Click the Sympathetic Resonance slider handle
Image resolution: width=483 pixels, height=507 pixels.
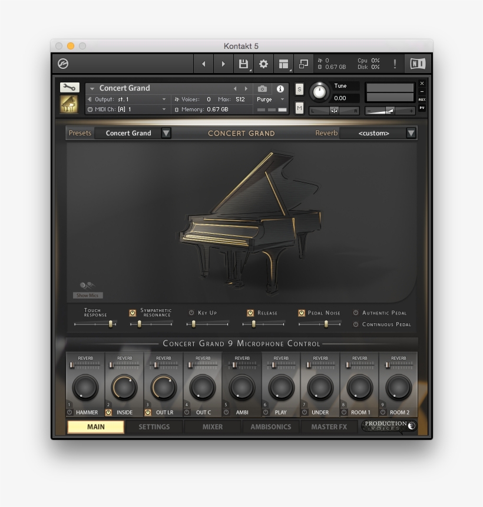[x=140, y=324]
